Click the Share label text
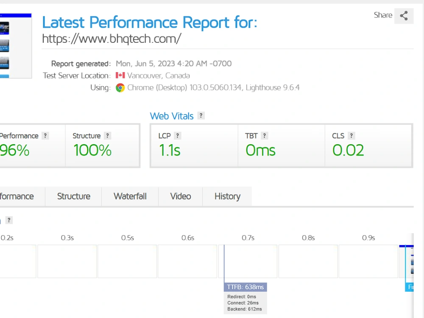Screen dimensions: 424x318 (383, 15)
